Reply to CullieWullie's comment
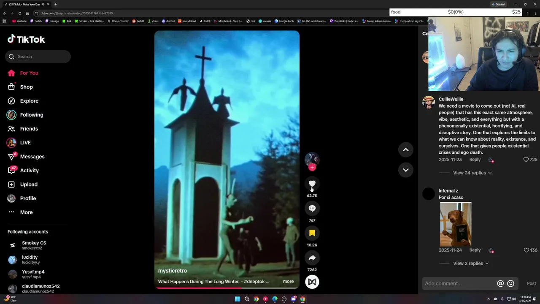 pos(475,160)
